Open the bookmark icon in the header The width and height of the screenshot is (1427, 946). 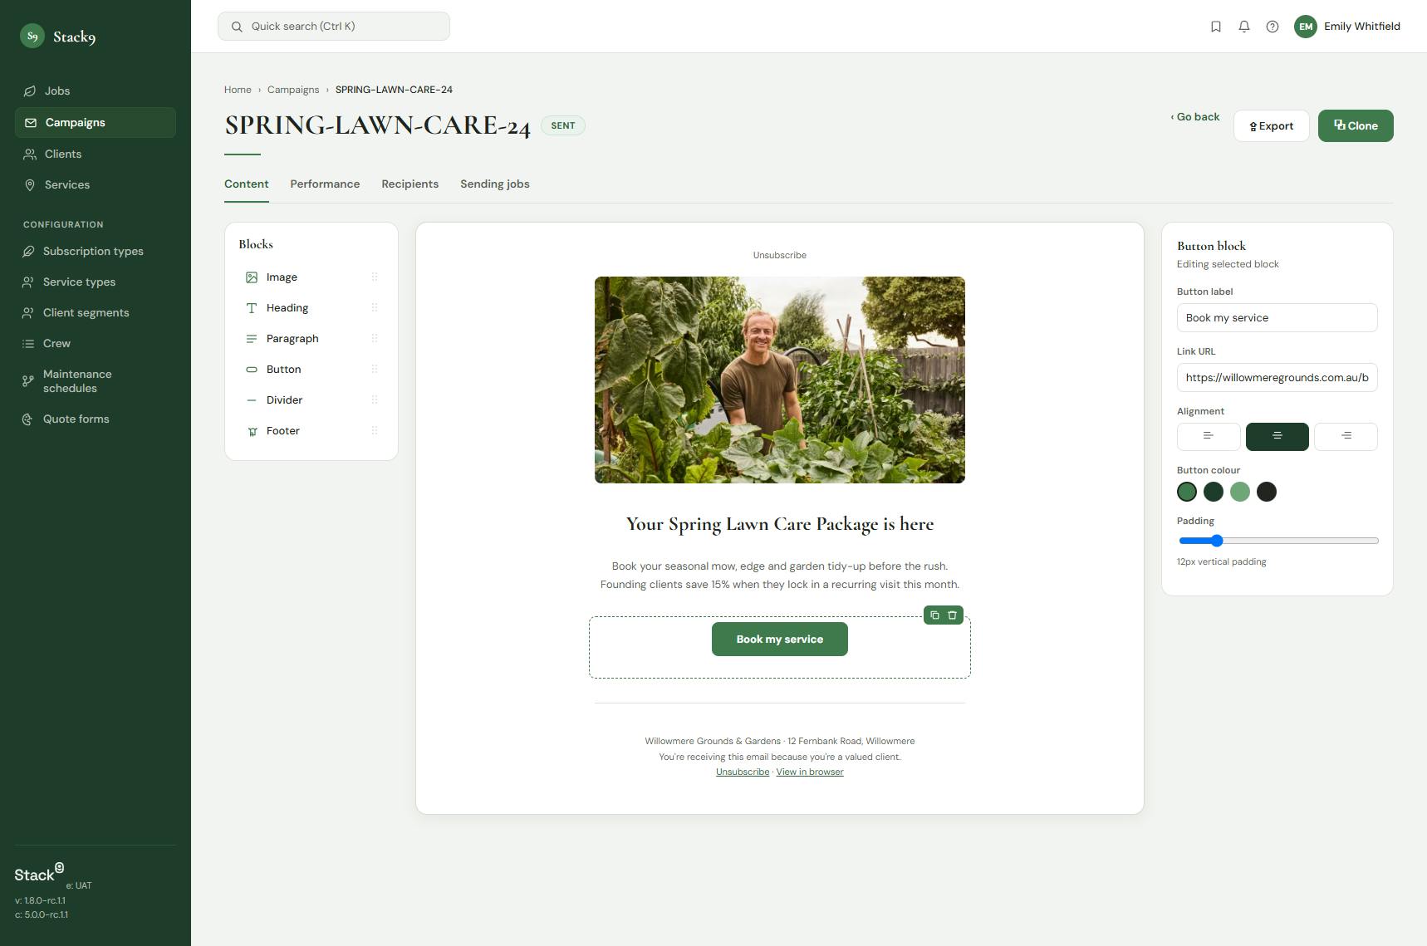point(1216,27)
